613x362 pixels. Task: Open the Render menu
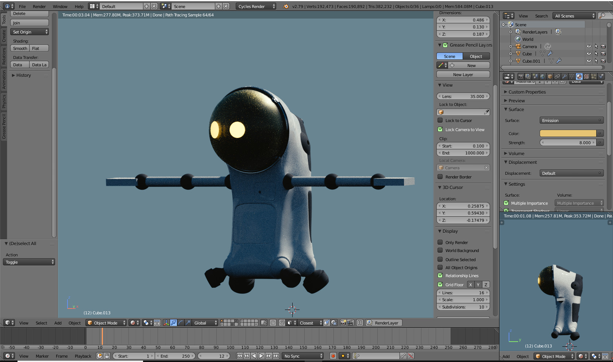[x=39, y=6]
